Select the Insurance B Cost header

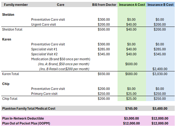point(161,5)
